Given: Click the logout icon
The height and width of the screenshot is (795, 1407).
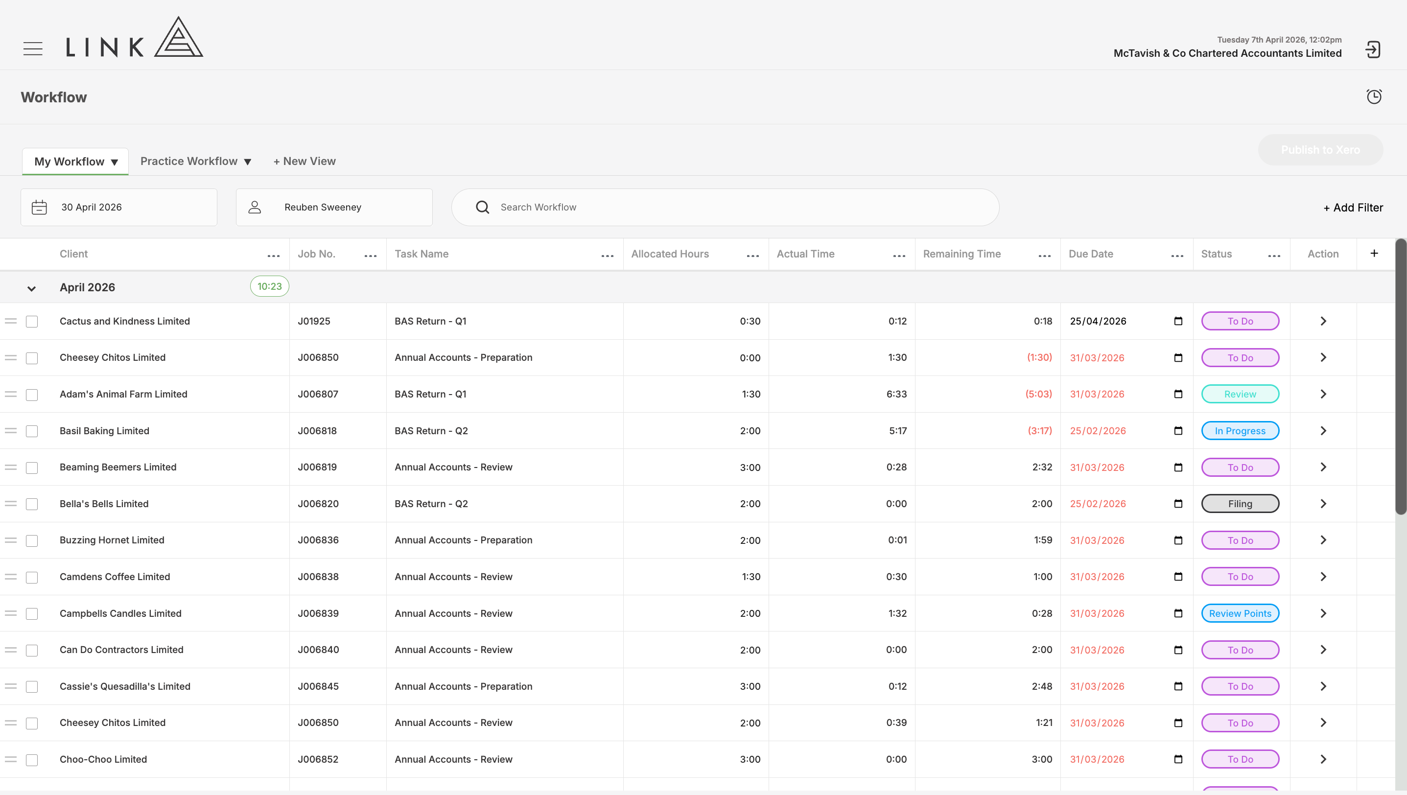Looking at the screenshot, I should (x=1373, y=50).
